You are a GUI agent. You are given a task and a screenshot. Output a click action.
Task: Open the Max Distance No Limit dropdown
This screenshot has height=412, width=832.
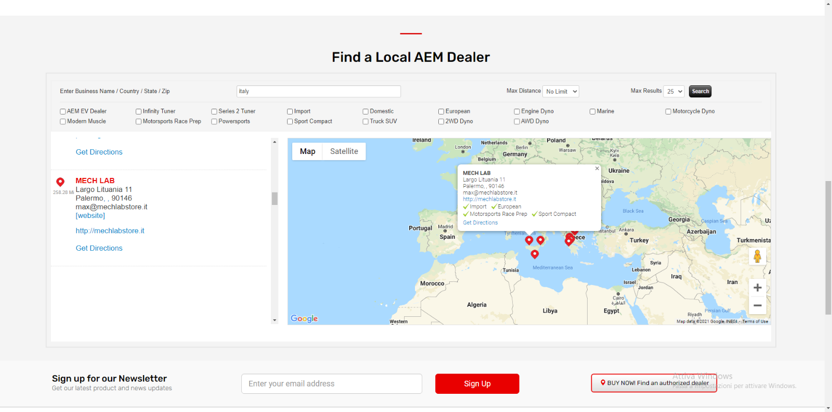click(561, 92)
